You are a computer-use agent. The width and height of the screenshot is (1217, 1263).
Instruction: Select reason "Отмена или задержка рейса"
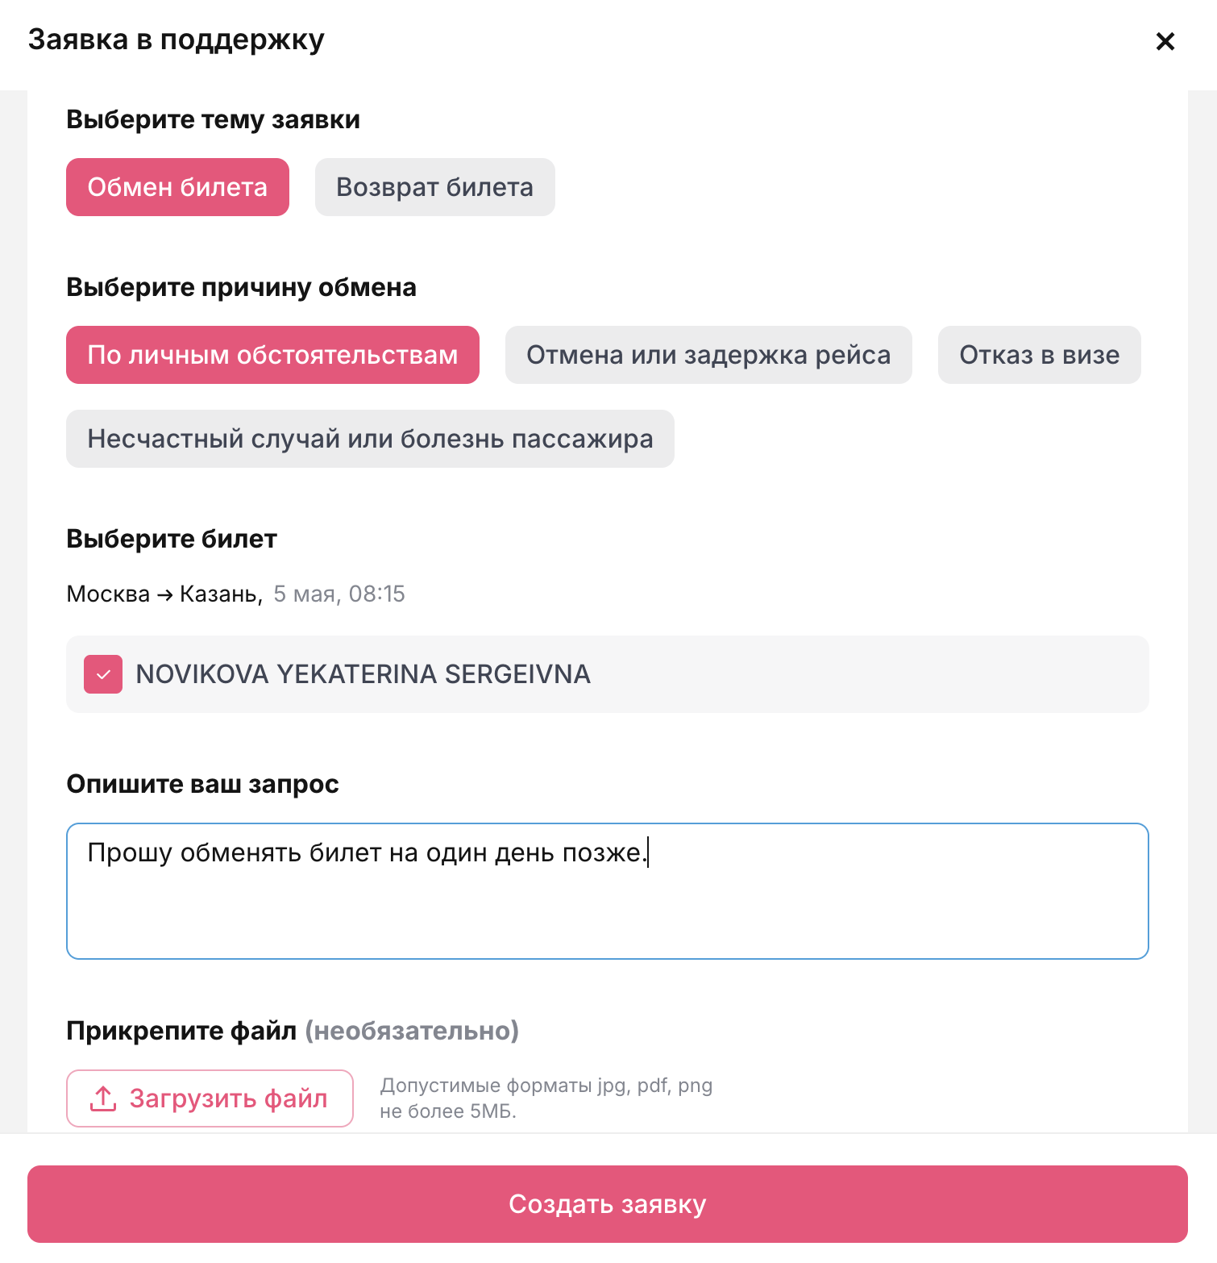[708, 355]
